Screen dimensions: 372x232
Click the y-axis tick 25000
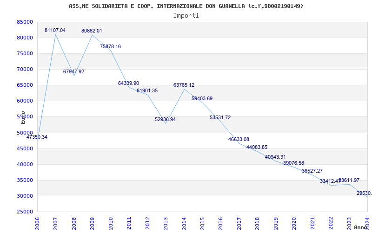click(x=25, y=212)
